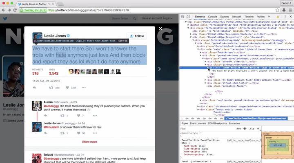Activate the DevTools inspect element picker
294x163 pixels.
(x=183, y=17)
